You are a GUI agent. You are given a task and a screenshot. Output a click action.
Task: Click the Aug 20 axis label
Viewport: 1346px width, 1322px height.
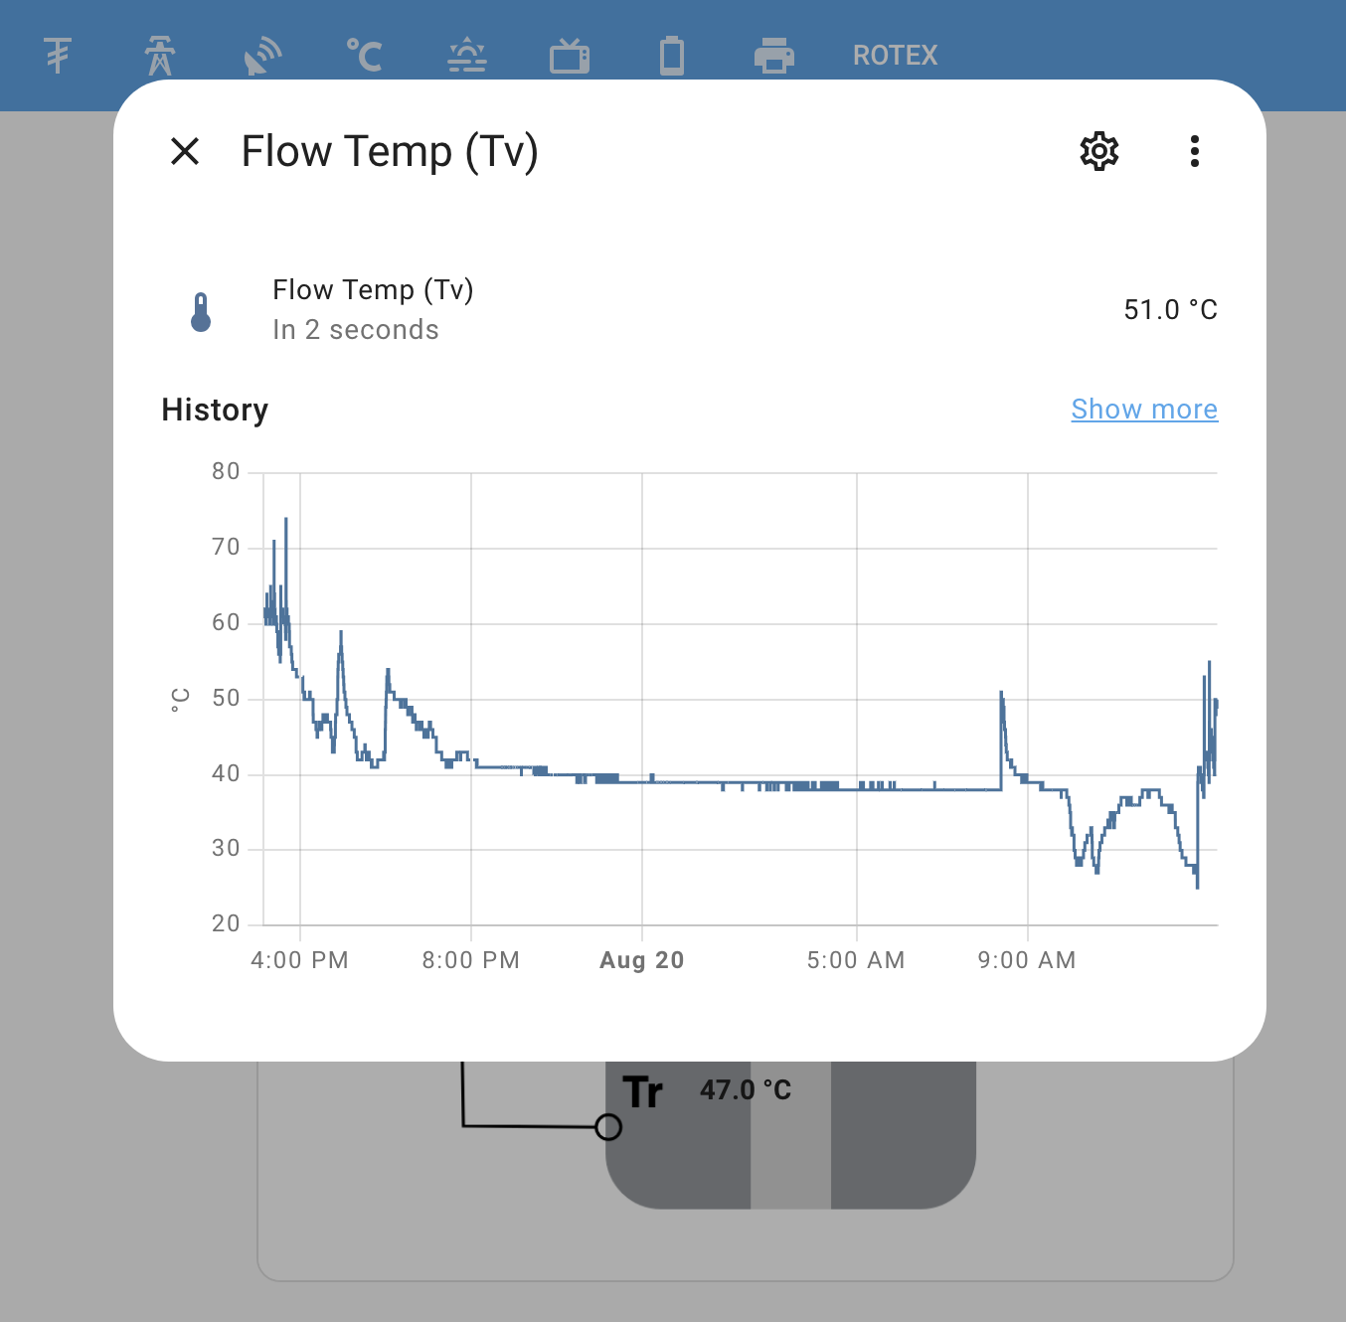(641, 960)
